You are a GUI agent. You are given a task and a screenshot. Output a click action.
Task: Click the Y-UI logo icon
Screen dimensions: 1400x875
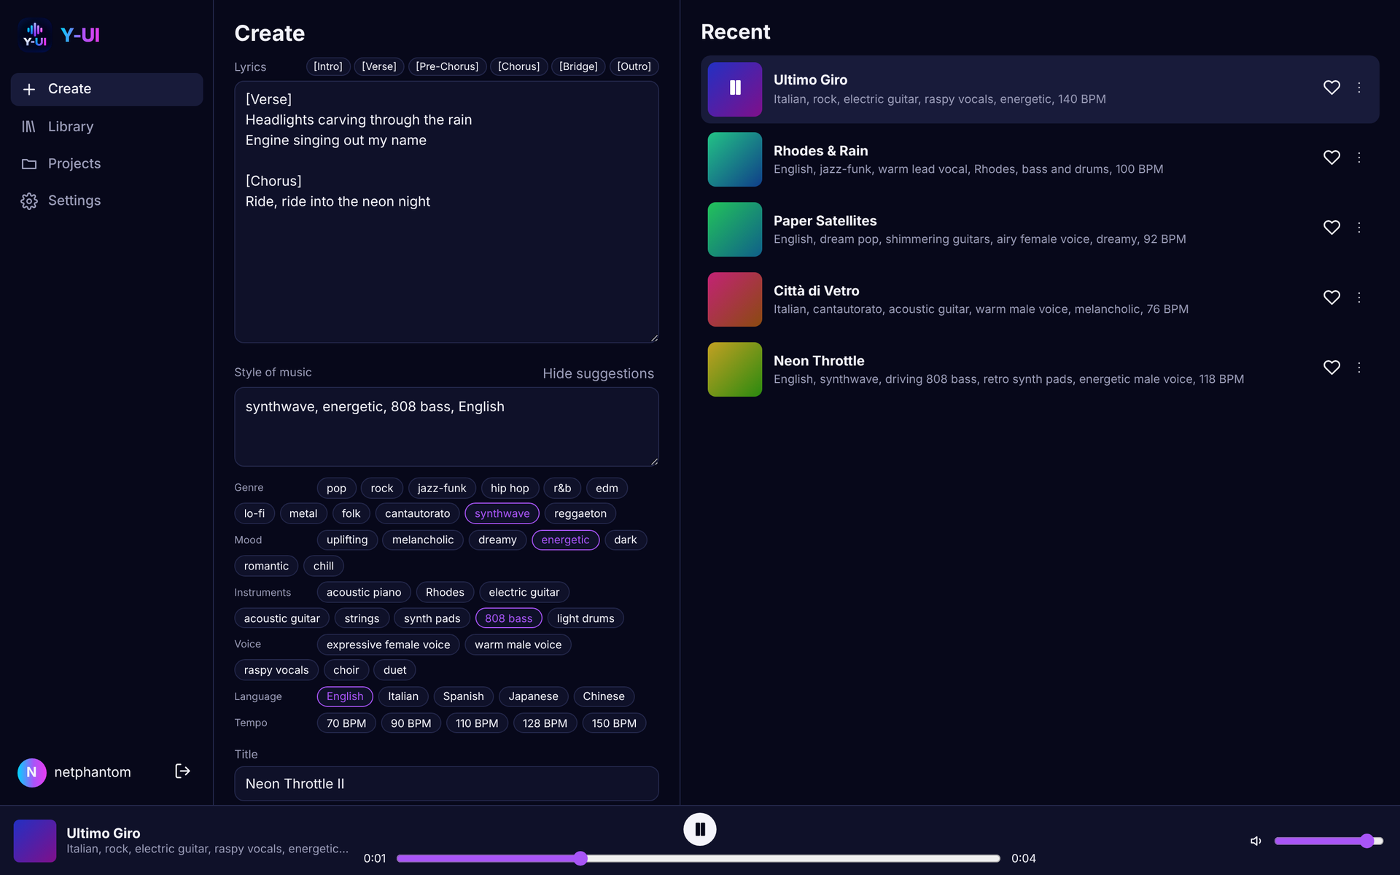click(x=35, y=34)
